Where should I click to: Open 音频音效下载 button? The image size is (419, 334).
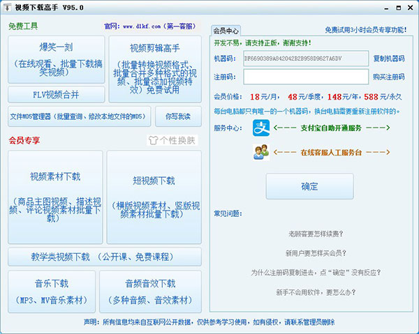pos(150,291)
